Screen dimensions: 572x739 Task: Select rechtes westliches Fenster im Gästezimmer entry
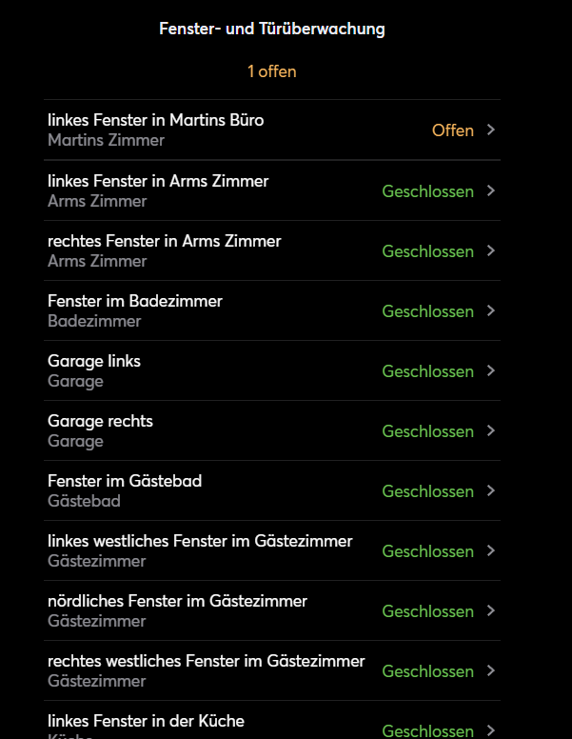tap(206, 670)
